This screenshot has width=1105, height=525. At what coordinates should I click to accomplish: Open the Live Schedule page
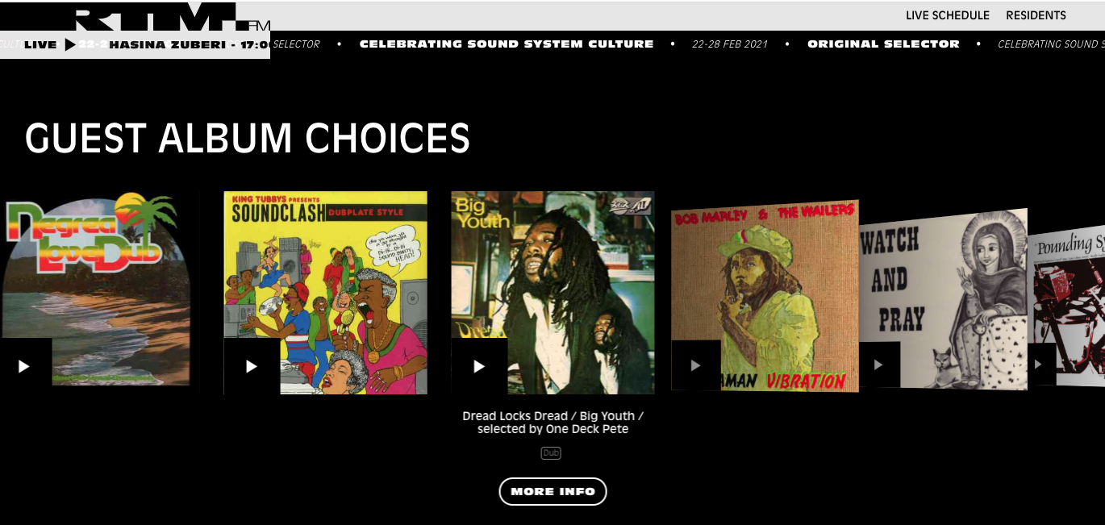(947, 15)
